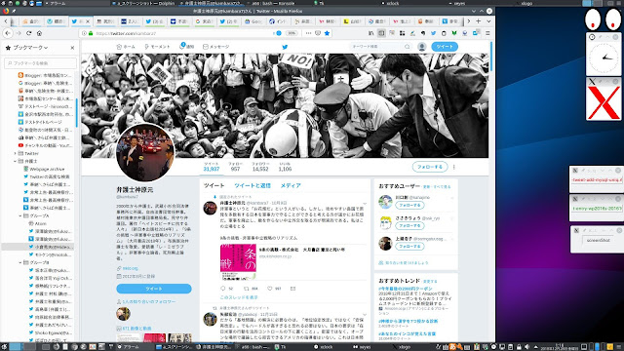Viewport: 624px width, 351px height.
Task: Click the Twitter bird logo in header
Action: click(285, 47)
